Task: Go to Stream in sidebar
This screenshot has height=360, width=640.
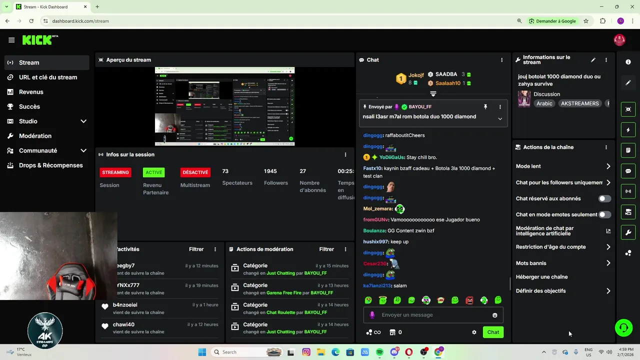Action: click(x=47, y=62)
